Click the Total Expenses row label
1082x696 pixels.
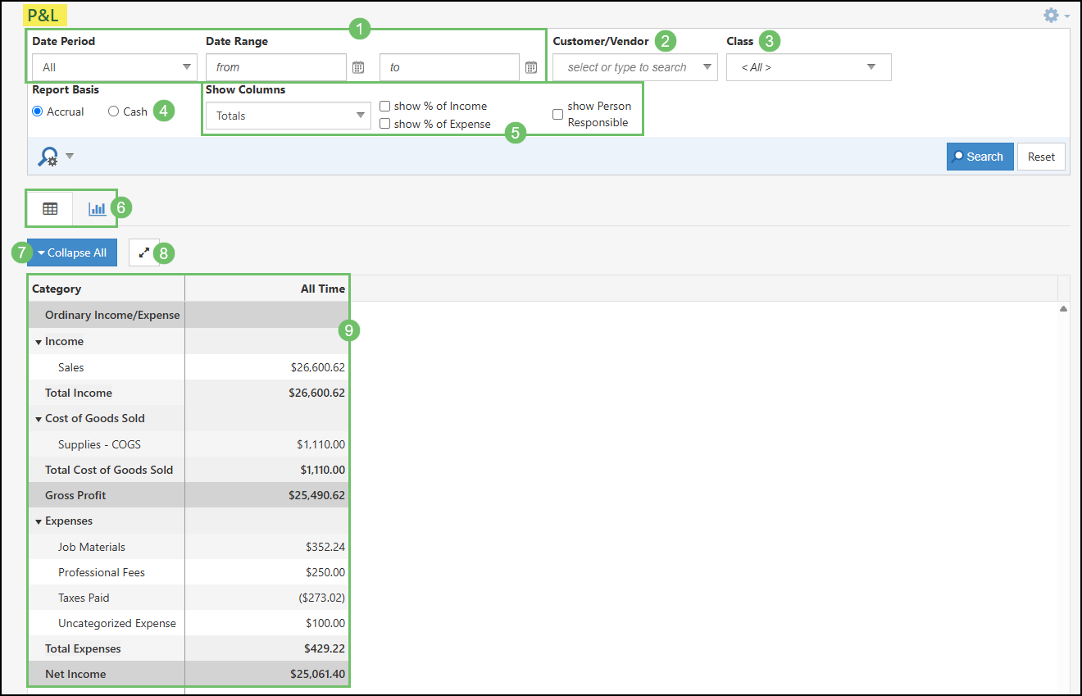pos(83,648)
